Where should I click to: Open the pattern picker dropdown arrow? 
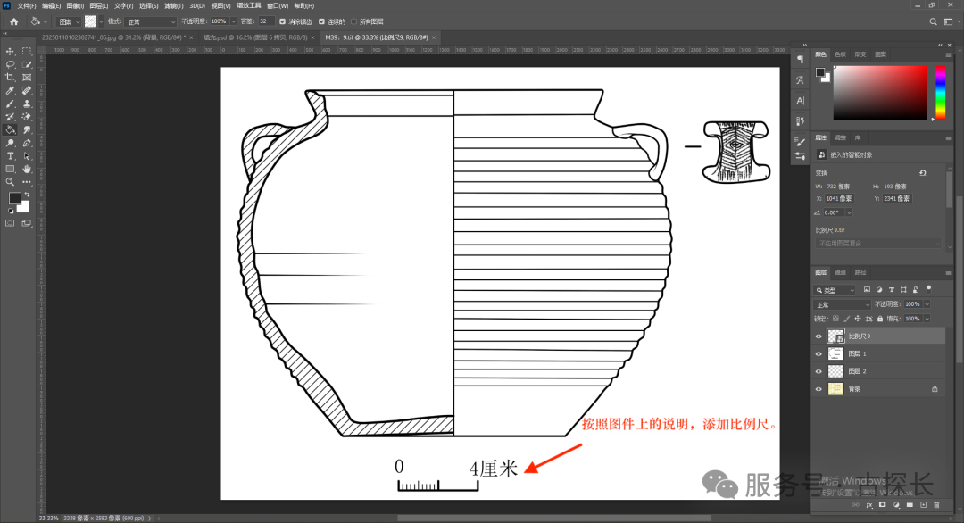(x=101, y=22)
